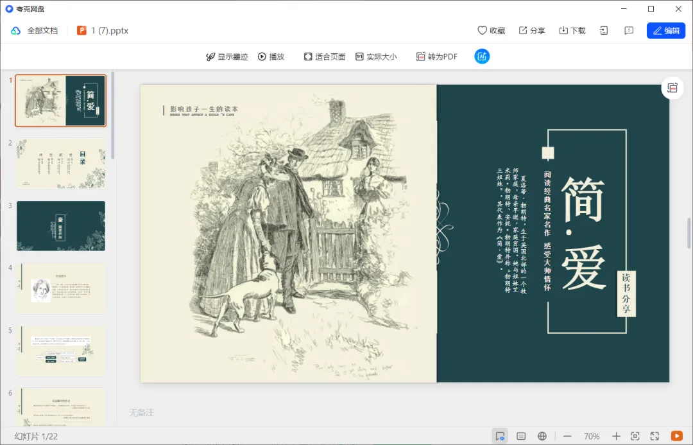The height and width of the screenshot is (445, 693).
Task: Select slide 6 thumbnail
Action: (x=61, y=407)
